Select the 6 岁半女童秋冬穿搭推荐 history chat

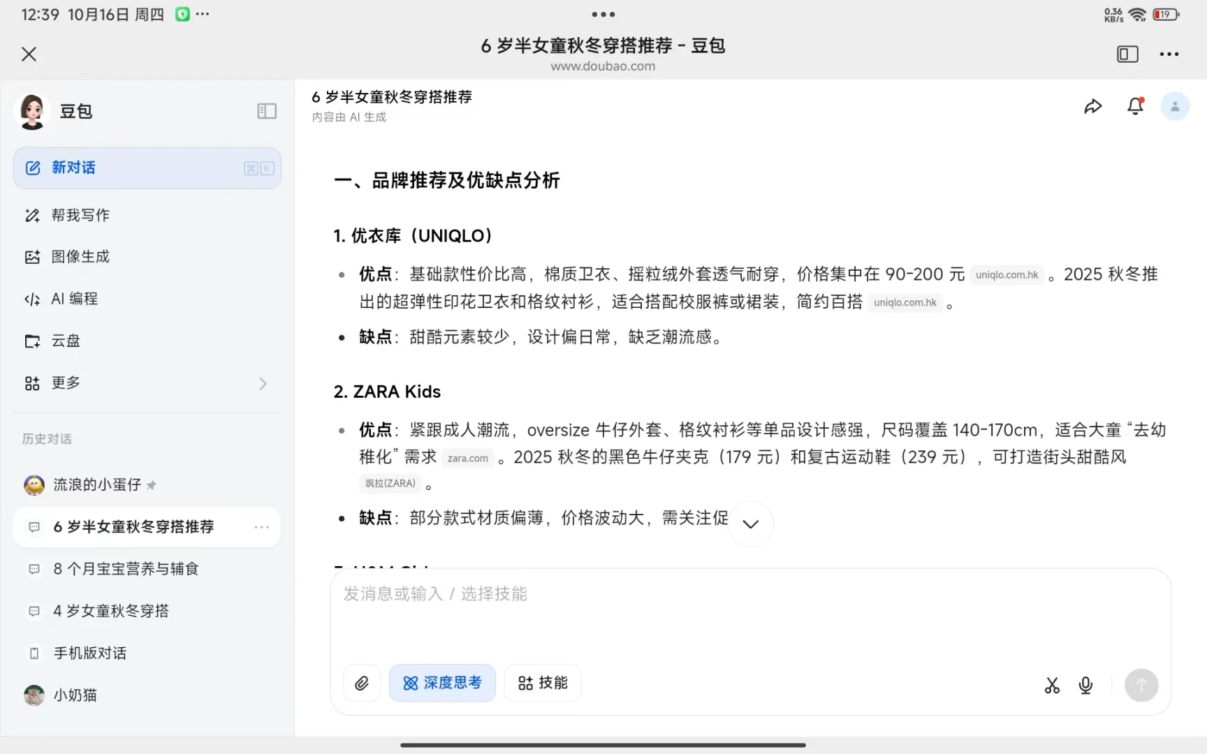[x=147, y=527]
